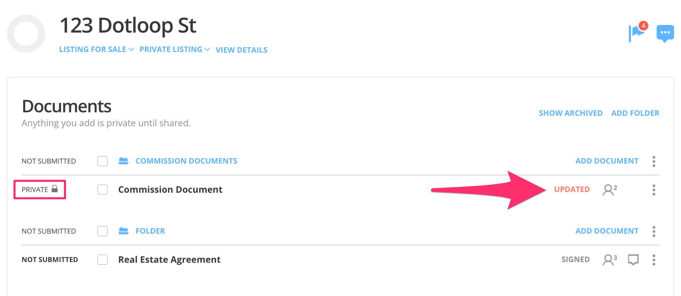The image size is (681, 296).
Task: Click the View Details link
Action: 241,50
